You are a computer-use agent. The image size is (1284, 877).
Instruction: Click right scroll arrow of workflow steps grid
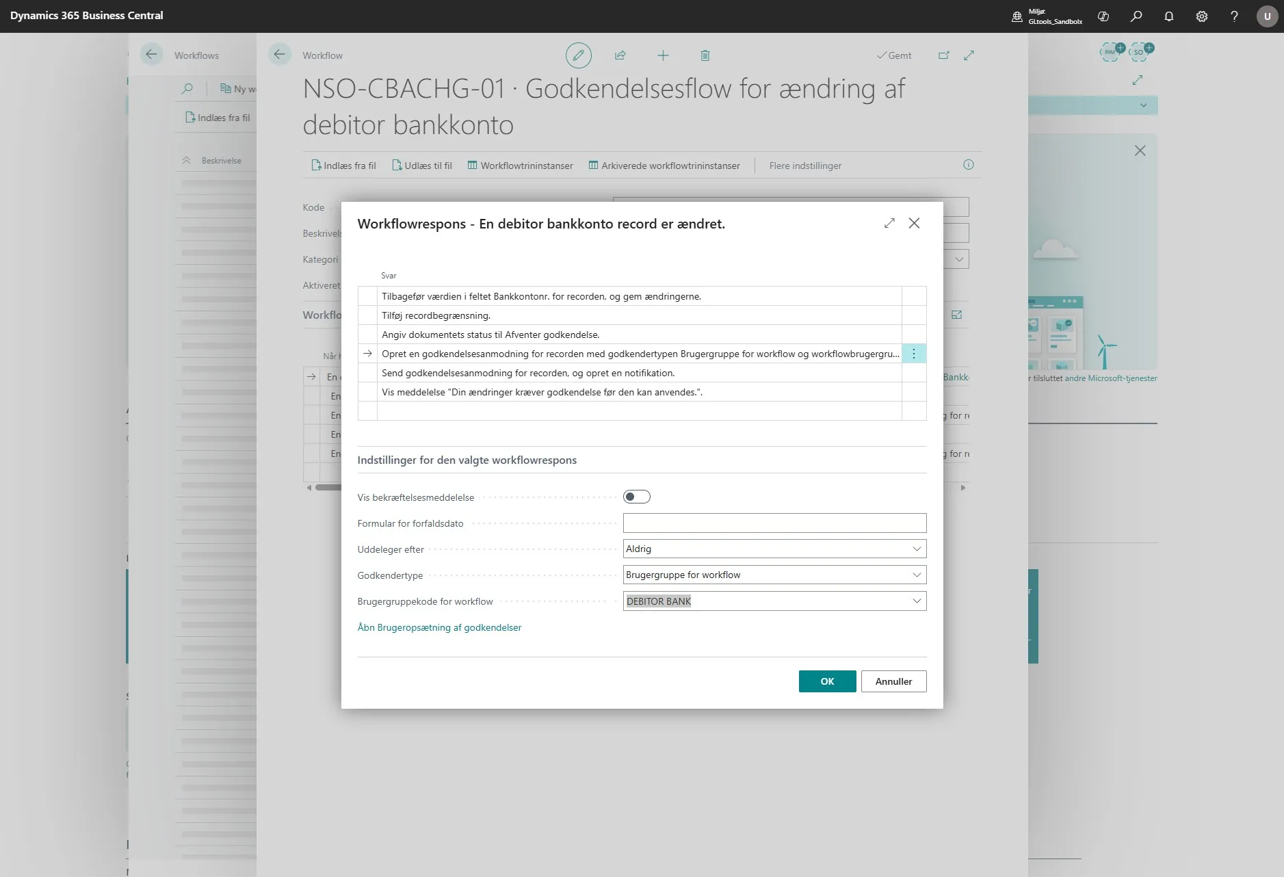(963, 488)
